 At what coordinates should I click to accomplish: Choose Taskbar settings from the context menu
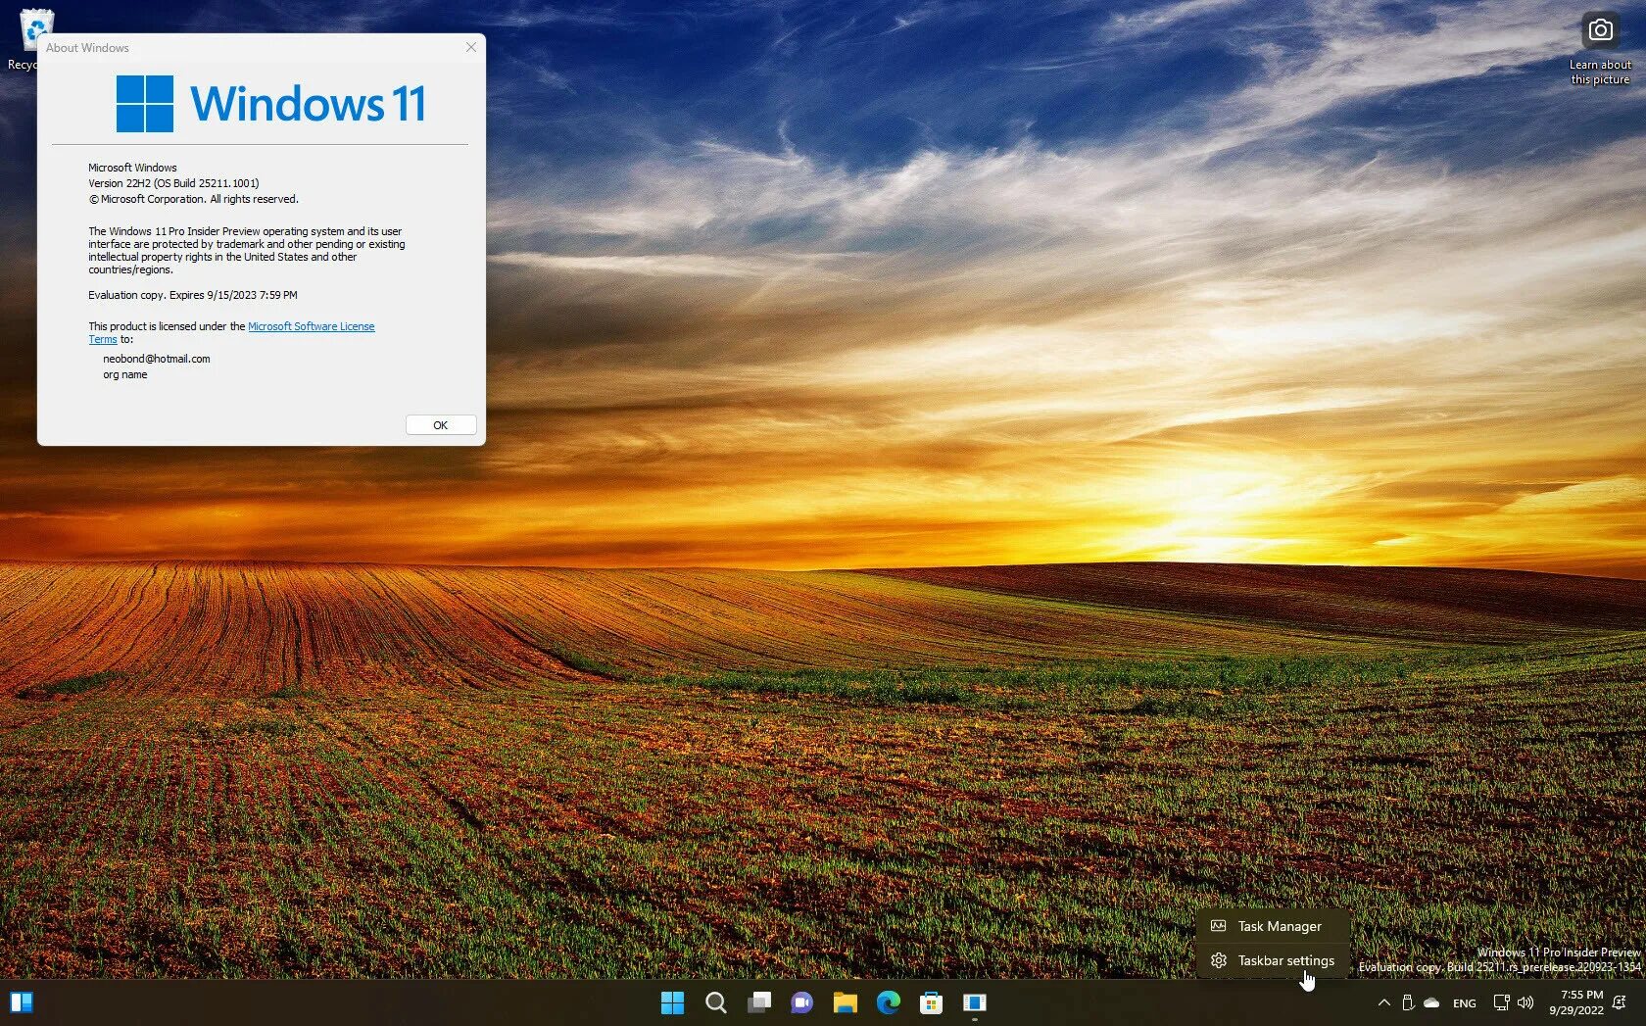[x=1273, y=960]
